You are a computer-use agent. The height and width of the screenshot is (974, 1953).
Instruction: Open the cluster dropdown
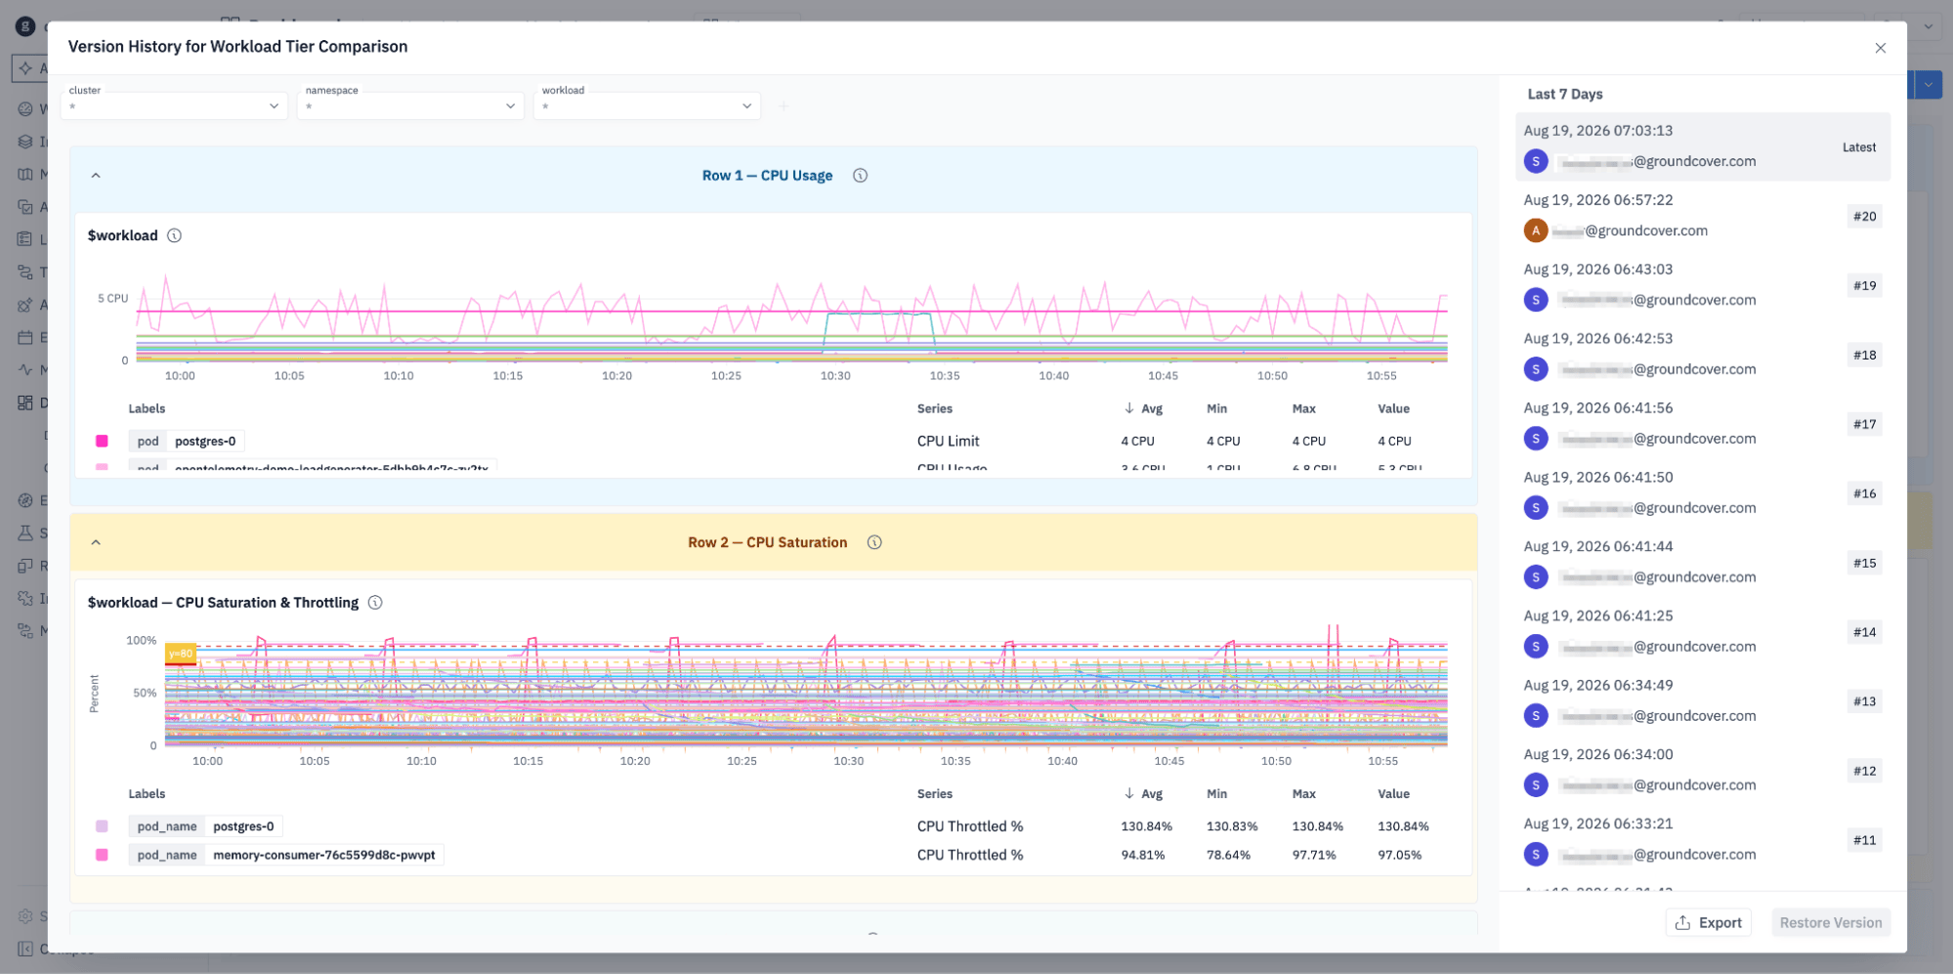pyautogui.click(x=174, y=106)
